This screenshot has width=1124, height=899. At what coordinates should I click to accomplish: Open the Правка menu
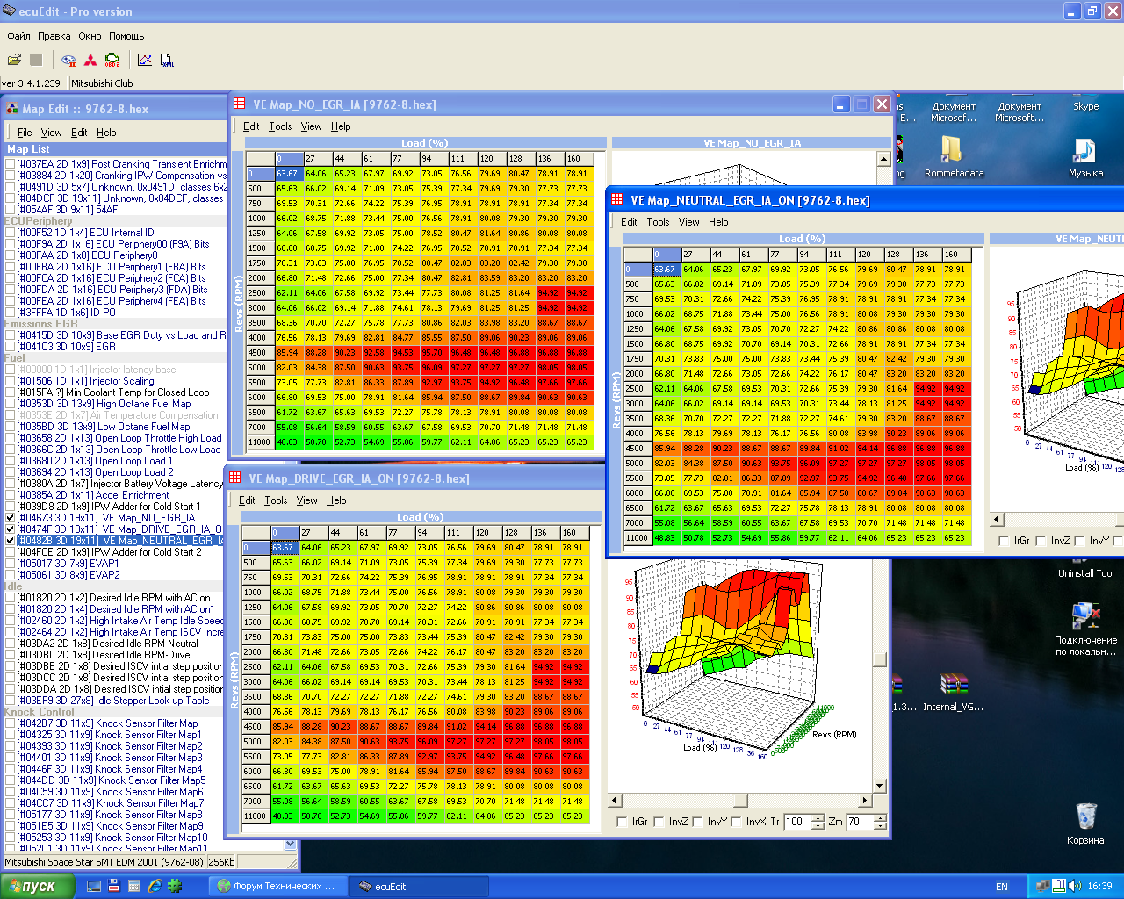tap(54, 36)
